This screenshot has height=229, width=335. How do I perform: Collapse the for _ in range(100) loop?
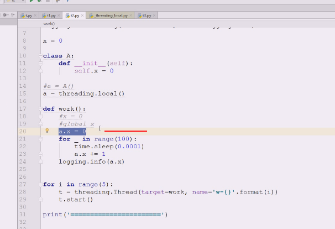pos(40,139)
